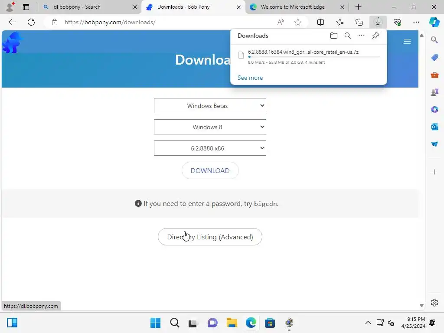444x333 pixels.
Task: Expand the 6.2.8888 x86 build dropdown
Action: pyautogui.click(x=210, y=148)
